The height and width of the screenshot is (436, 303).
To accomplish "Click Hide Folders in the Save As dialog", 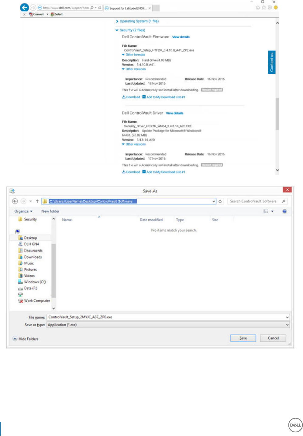I will click(26, 339).
